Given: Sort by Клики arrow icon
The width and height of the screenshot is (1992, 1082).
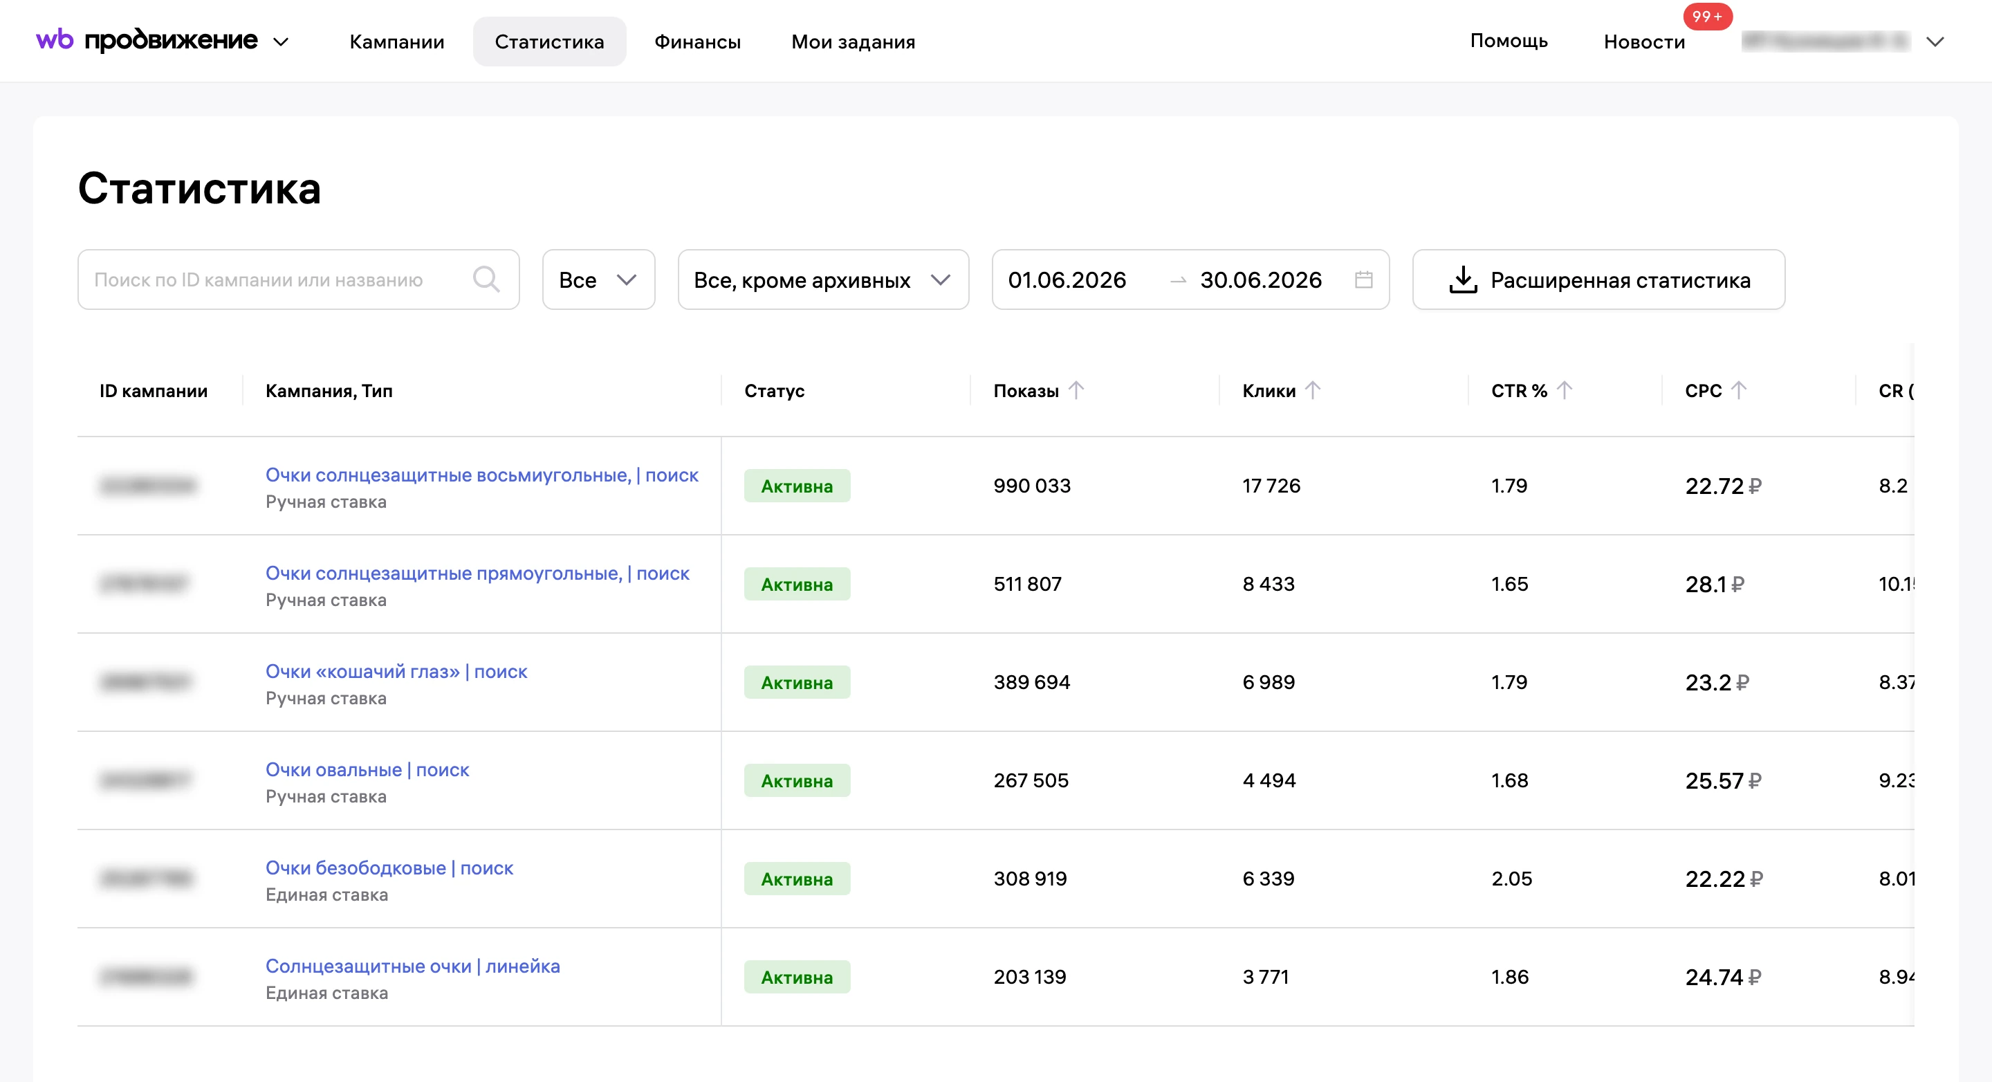Looking at the screenshot, I should pyautogui.click(x=1313, y=391).
